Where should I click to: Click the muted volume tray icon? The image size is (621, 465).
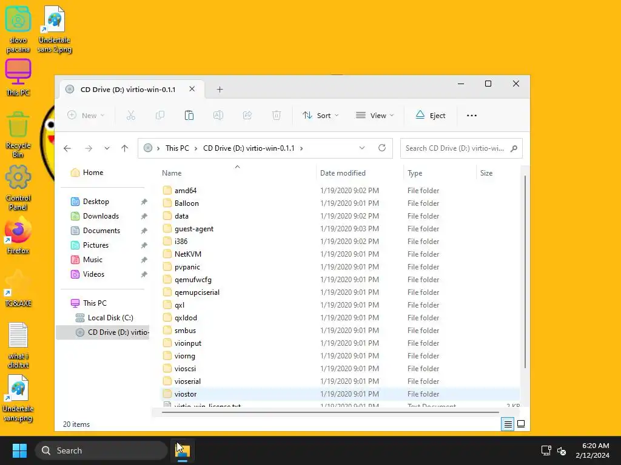tap(561, 450)
